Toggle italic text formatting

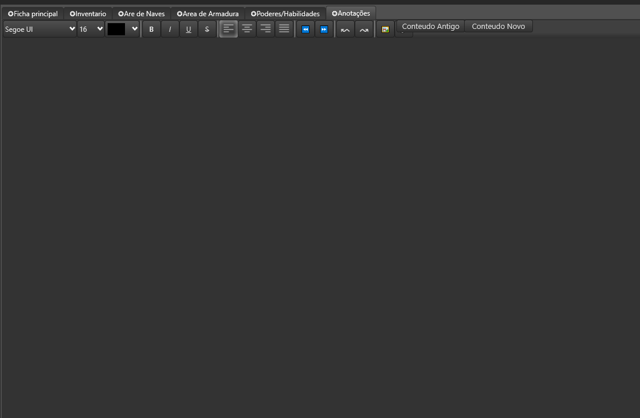pyautogui.click(x=170, y=29)
